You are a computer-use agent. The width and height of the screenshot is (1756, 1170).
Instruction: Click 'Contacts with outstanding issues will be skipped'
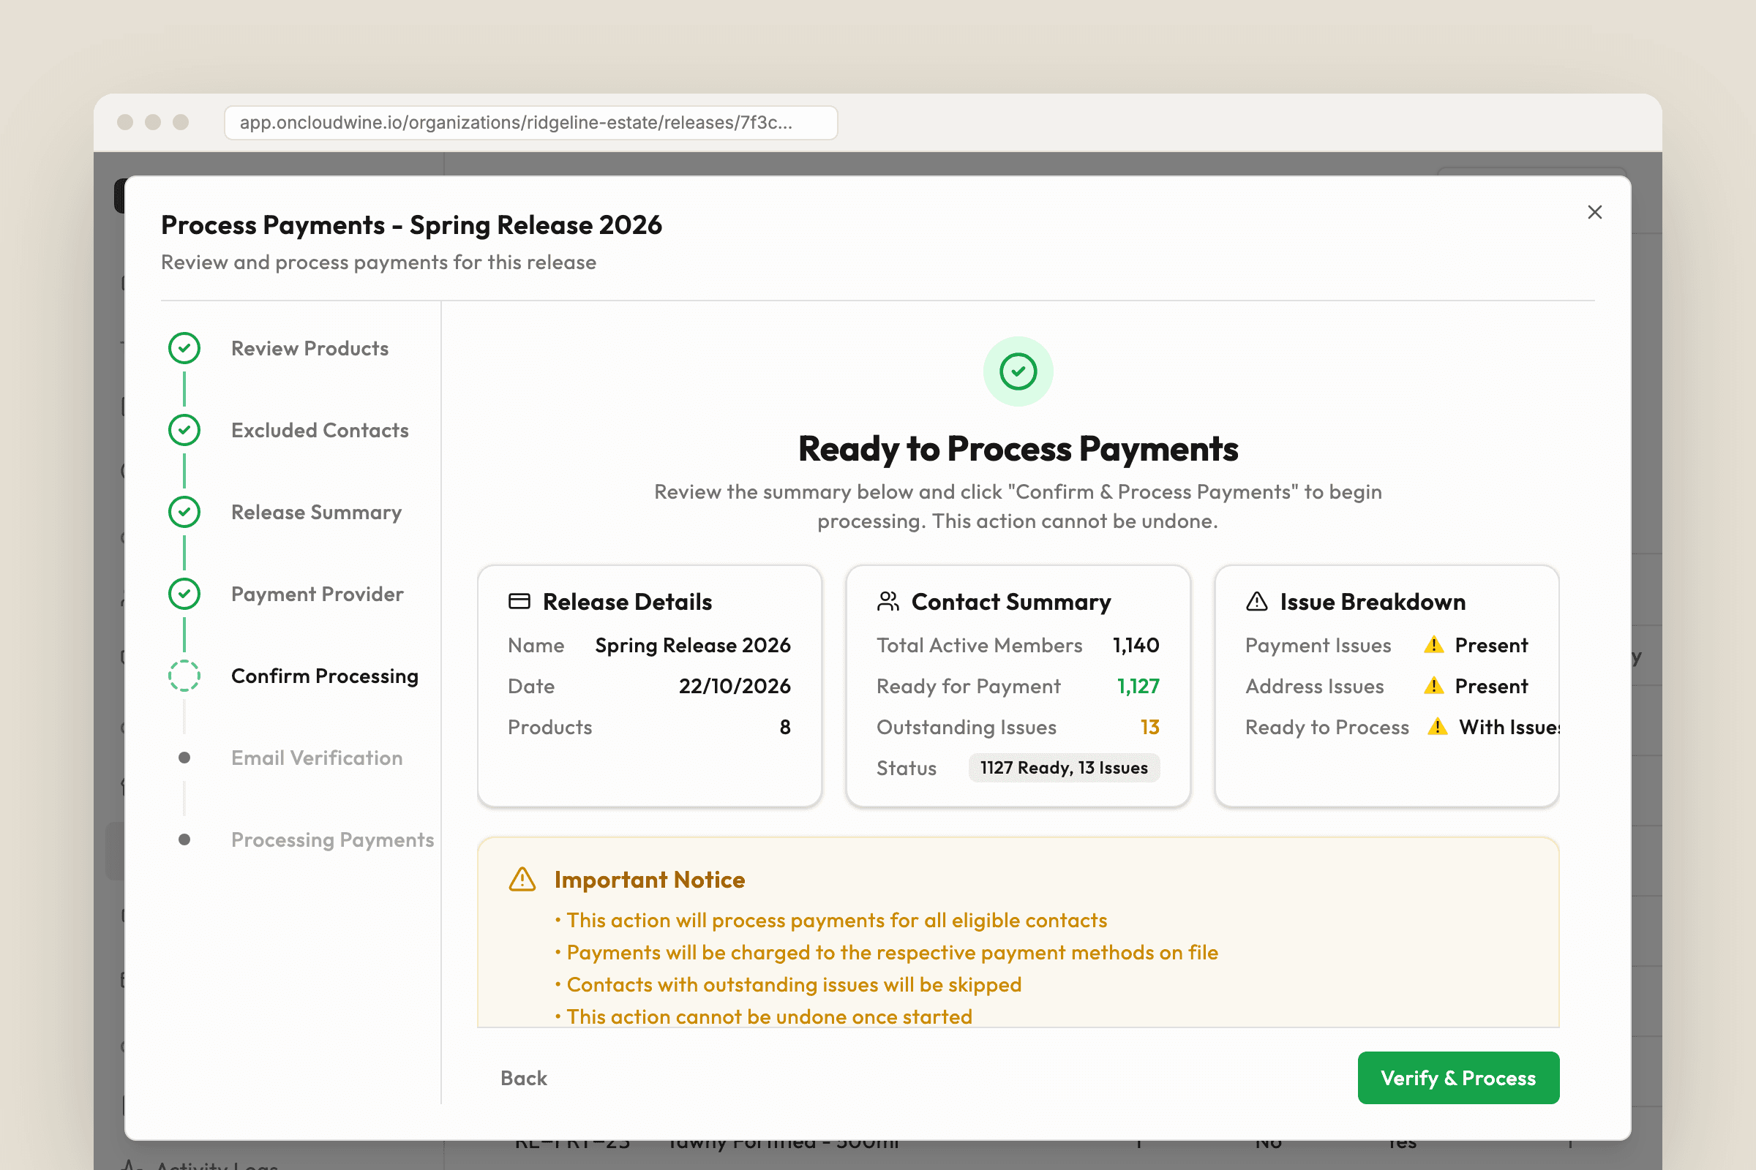click(794, 985)
